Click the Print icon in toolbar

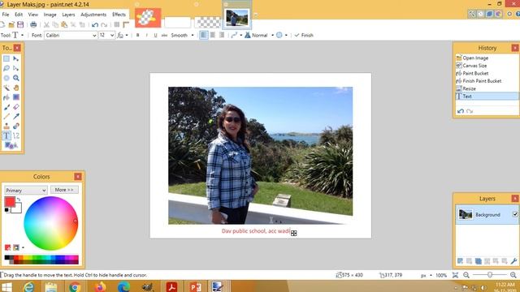coord(33,24)
